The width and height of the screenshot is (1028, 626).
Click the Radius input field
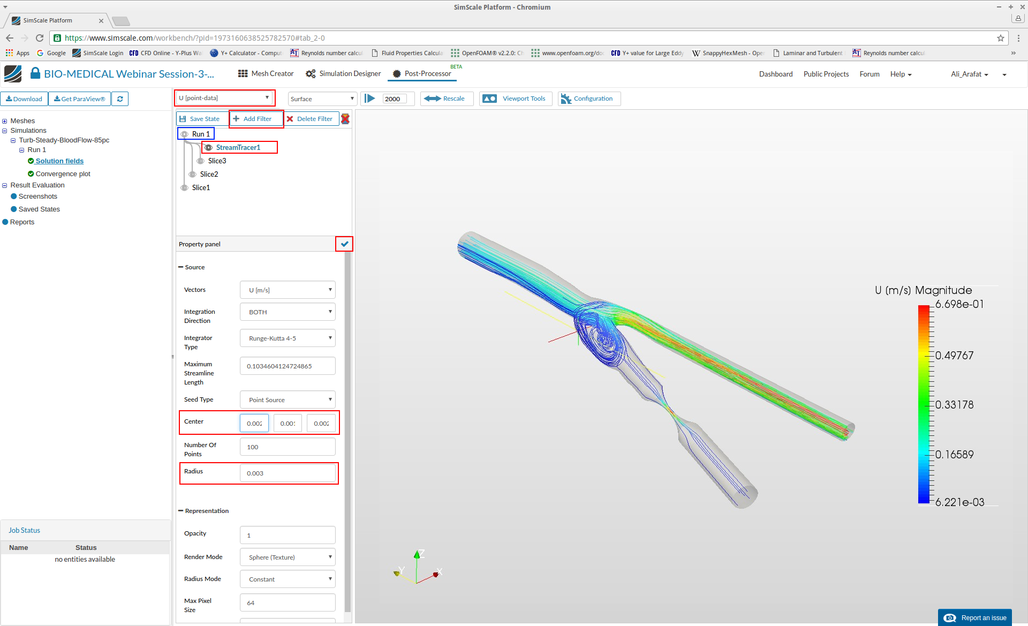coord(288,473)
